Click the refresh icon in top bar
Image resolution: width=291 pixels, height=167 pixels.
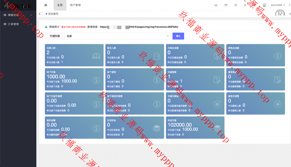(236, 5)
